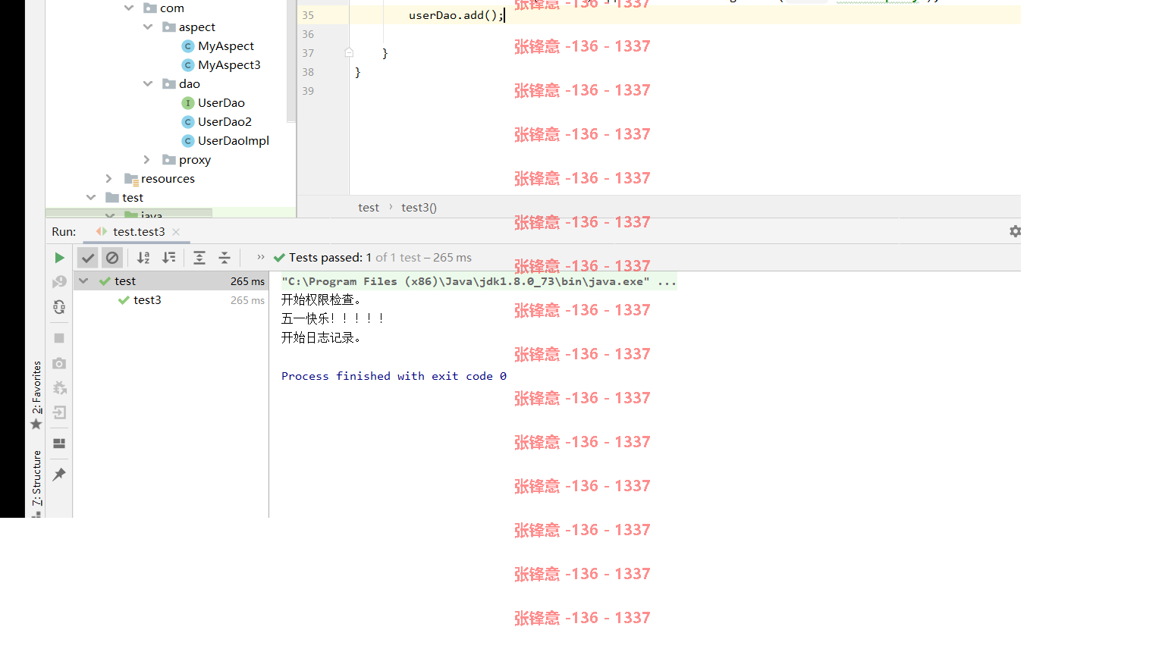Expand all test results

point(199,258)
